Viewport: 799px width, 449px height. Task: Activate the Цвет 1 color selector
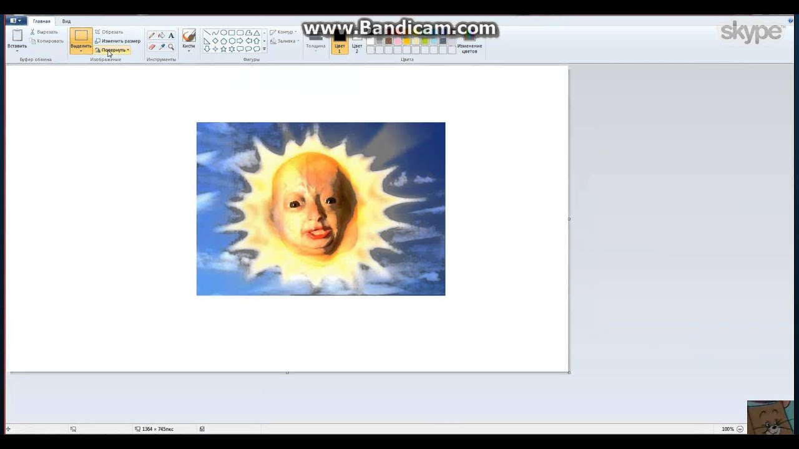340,42
